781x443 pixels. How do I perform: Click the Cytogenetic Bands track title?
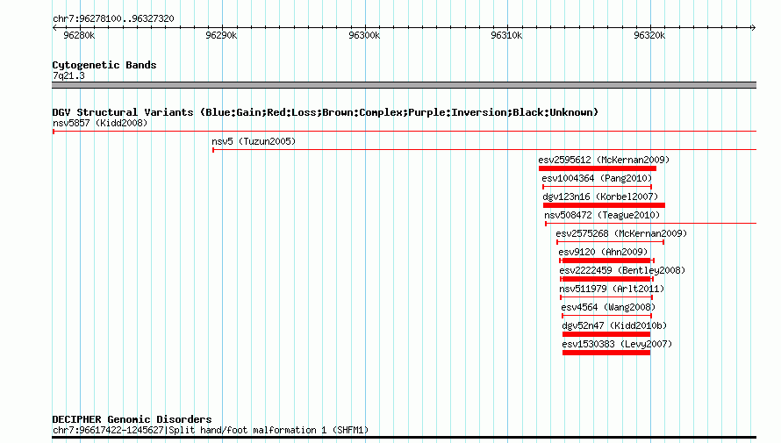coord(104,65)
